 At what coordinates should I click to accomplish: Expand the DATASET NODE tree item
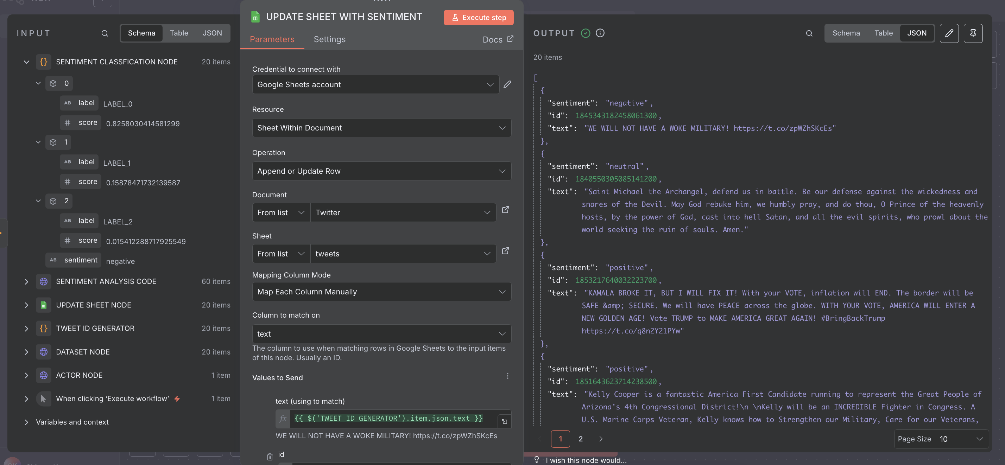point(26,352)
